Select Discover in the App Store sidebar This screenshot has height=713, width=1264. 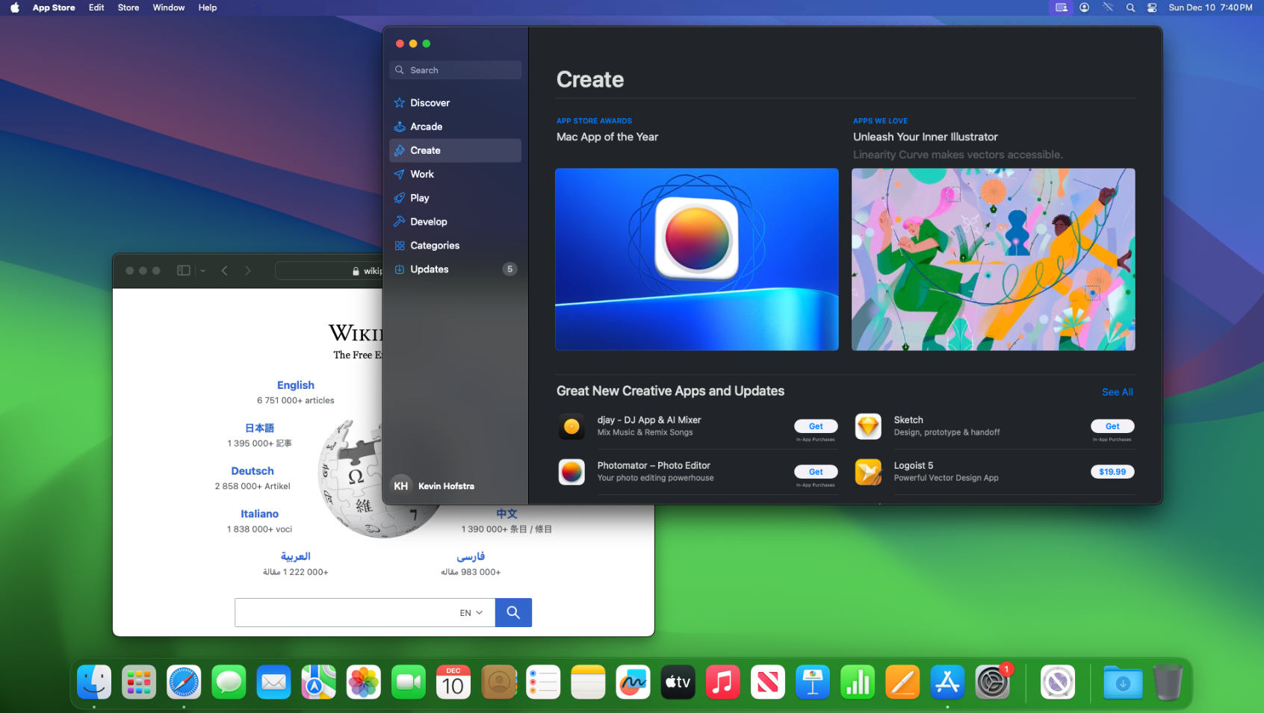431,102
